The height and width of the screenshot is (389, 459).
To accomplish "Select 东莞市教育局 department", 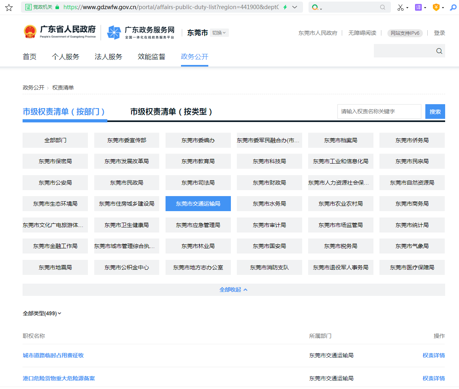I will click(198, 161).
